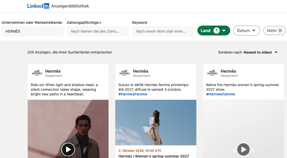
Task: Play the Relive the Hermès show video
Action: pos(243,149)
